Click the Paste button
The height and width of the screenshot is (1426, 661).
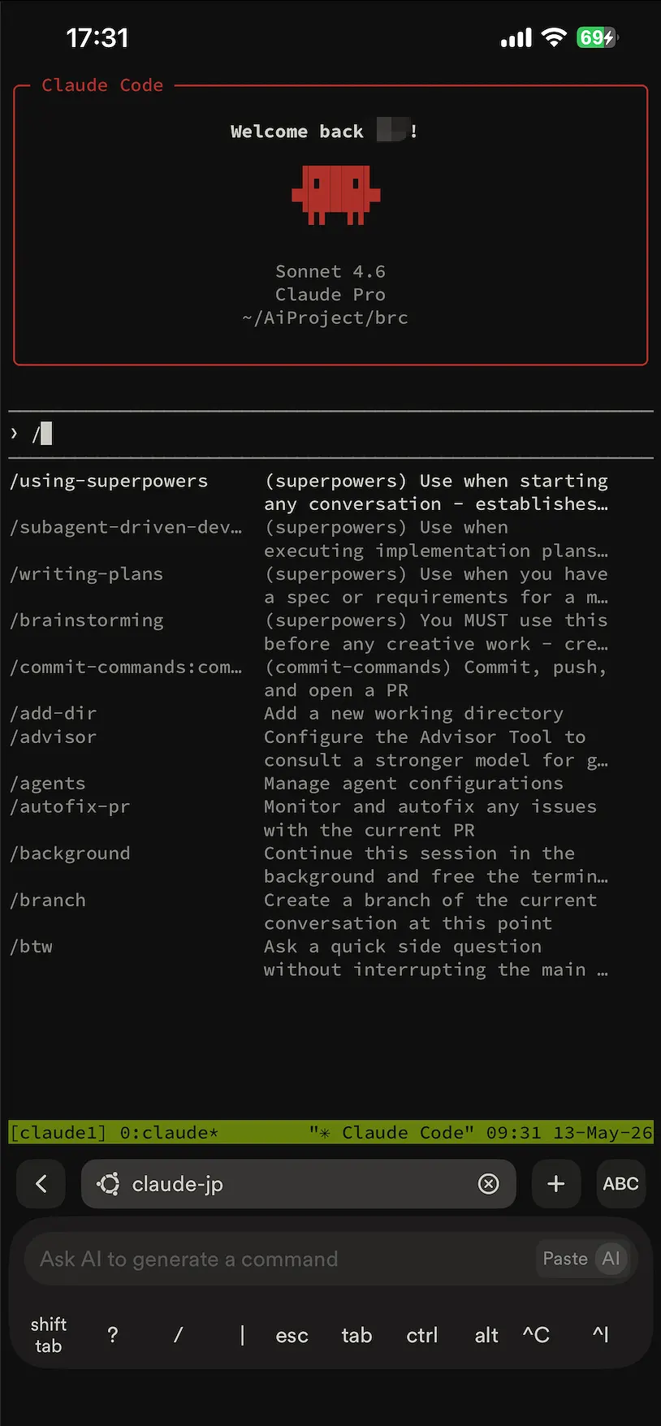tap(565, 1259)
